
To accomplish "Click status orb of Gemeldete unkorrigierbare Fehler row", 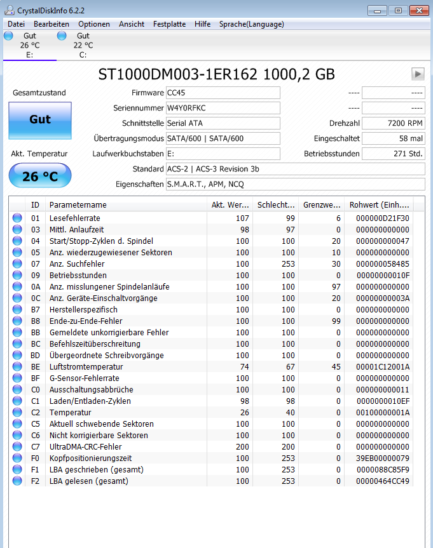I will click(17, 332).
